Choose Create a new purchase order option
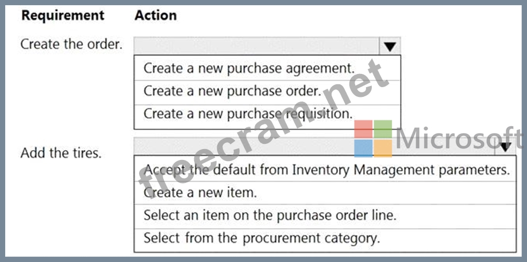The width and height of the screenshot is (527, 262). point(232,91)
